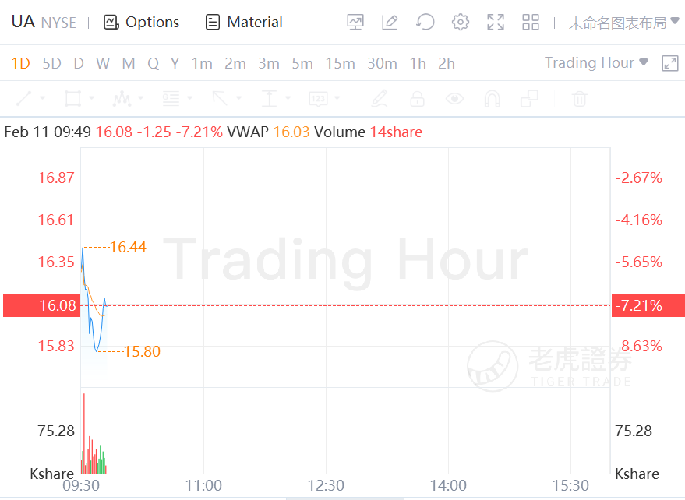Select the 1h interval tab
The height and width of the screenshot is (500, 685).
point(418,64)
